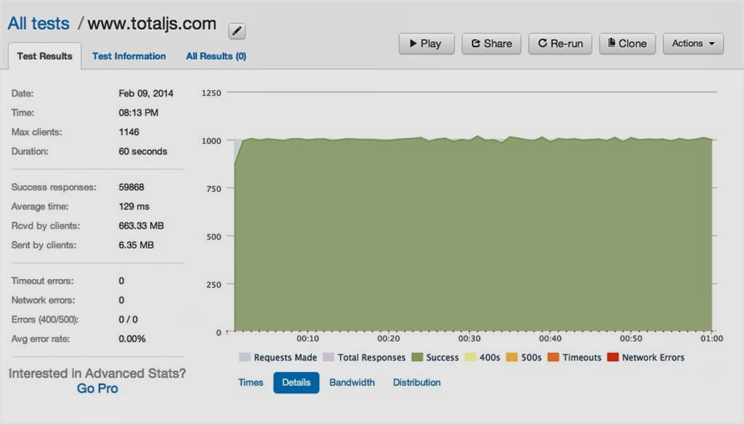The image size is (744, 425).
Task: Click the pencil edit icon beside the test name
Action: [237, 31]
